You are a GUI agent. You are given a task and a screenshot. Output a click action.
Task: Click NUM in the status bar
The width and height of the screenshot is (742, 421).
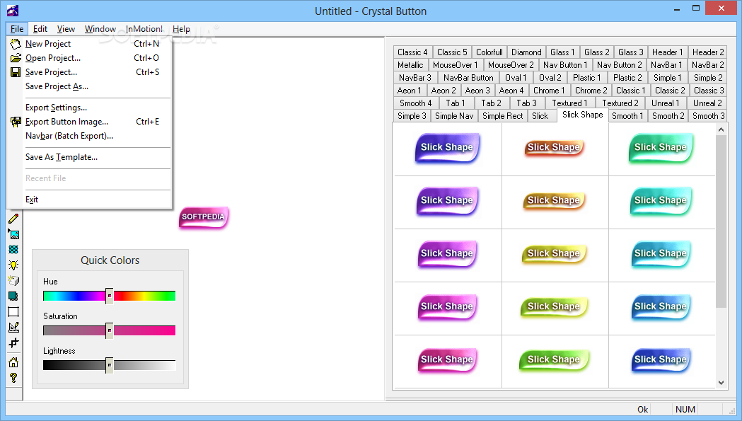pos(685,410)
